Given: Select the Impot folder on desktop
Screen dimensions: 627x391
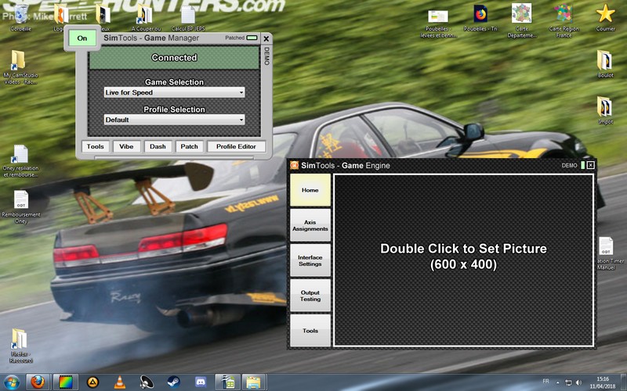Looking at the screenshot, I should pyautogui.click(x=605, y=110).
